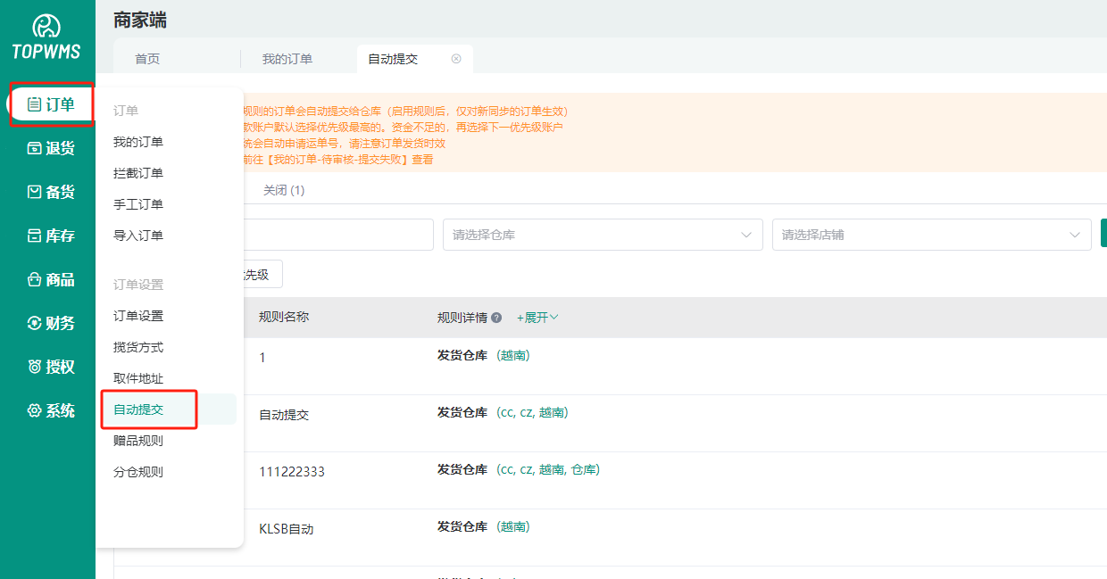The image size is (1107, 579).
Task: Select the 库存 sidebar section
Action: pos(51,236)
